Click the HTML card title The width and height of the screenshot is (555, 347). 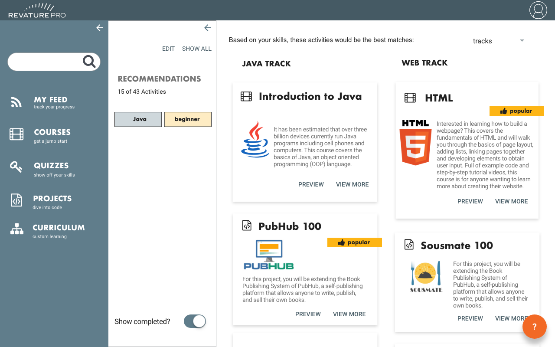click(x=439, y=98)
